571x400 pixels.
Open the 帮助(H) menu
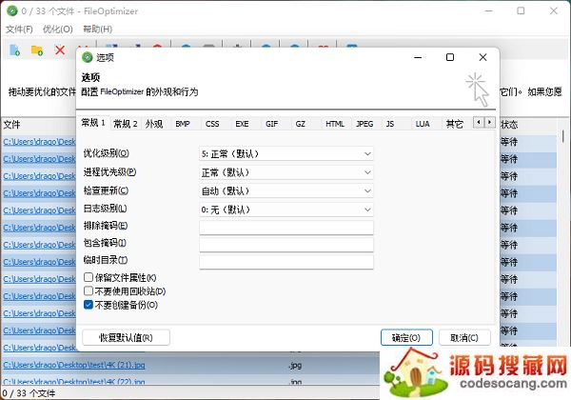pyautogui.click(x=98, y=30)
